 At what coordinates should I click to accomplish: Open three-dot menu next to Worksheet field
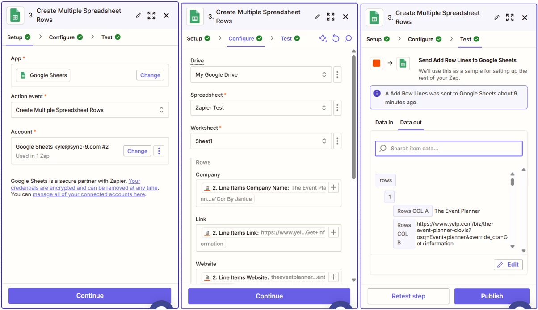click(x=337, y=141)
